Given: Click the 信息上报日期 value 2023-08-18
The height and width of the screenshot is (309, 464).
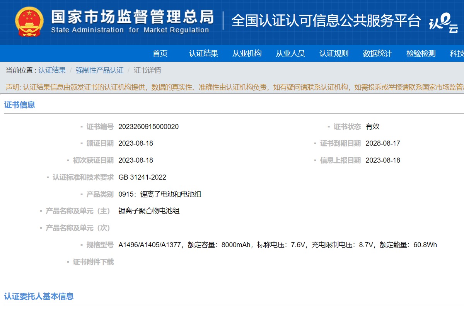Looking at the screenshot, I should pyautogui.click(x=383, y=160).
